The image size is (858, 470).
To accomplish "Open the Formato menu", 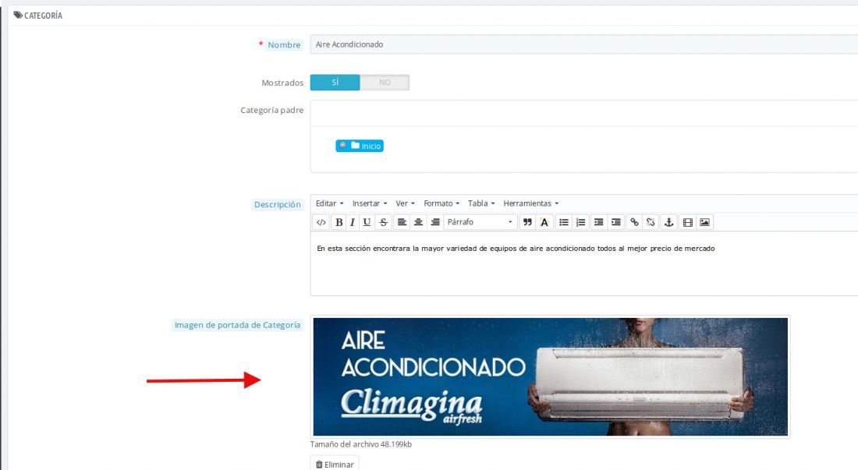I will coord(441,203).
